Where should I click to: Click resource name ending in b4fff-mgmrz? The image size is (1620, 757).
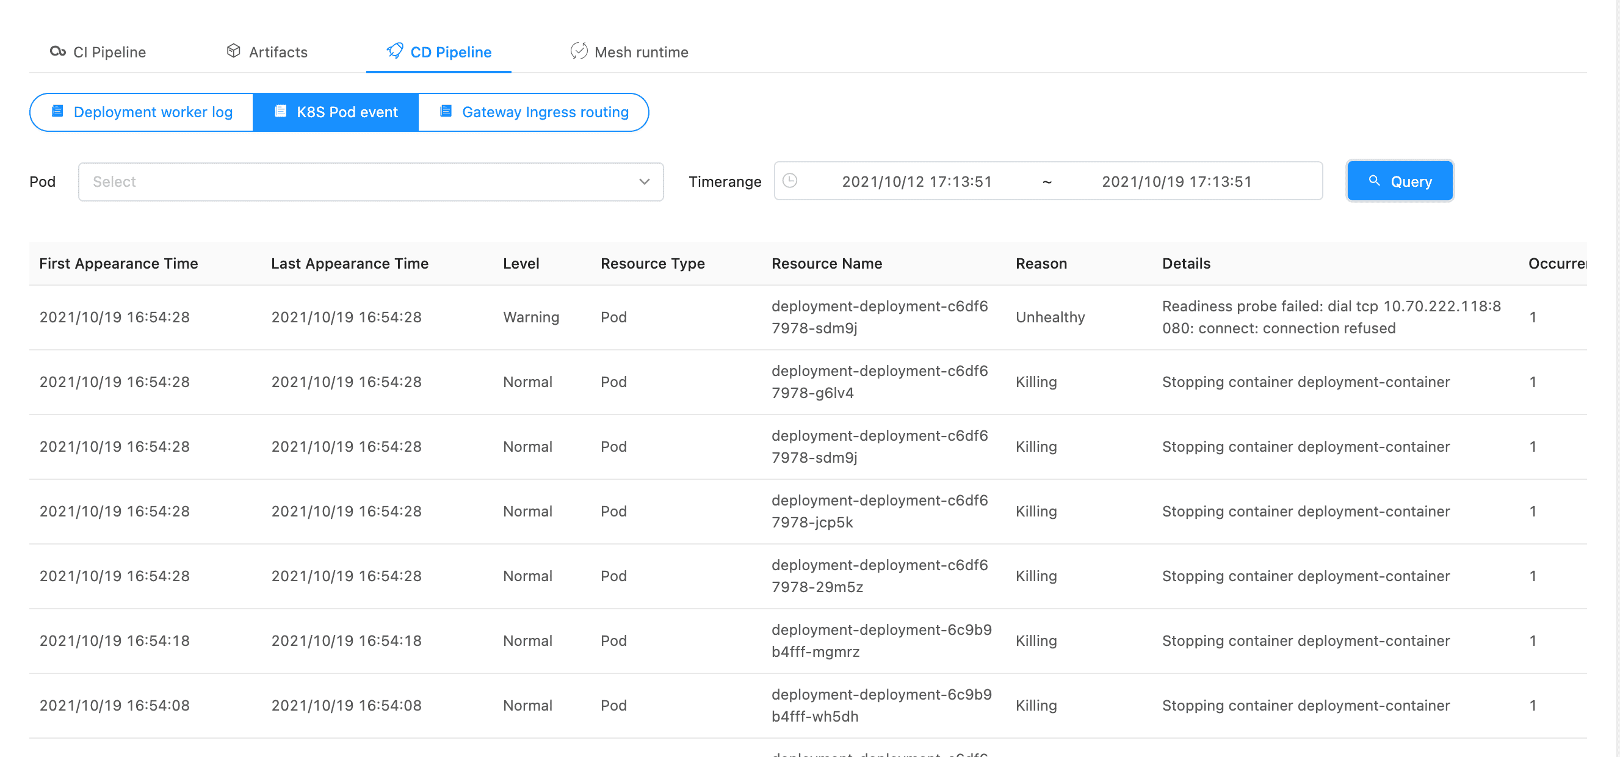[x=881, y=641]
